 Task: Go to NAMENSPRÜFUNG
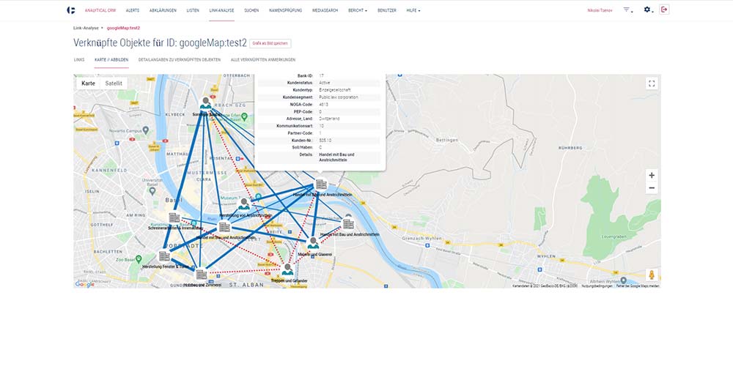[x=286, y=10]
